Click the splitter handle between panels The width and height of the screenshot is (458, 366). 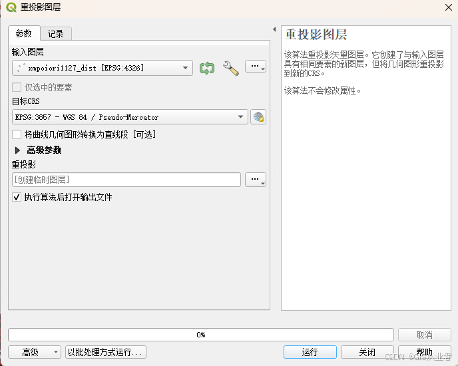coord(276,169)
